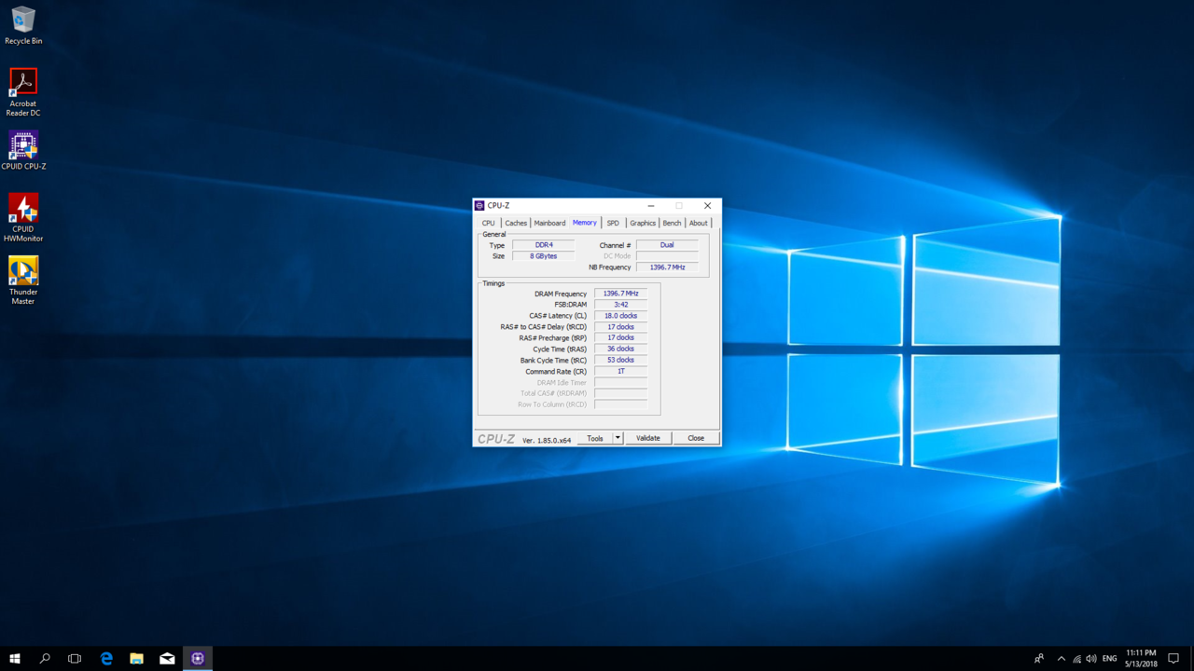The image size is (1194, 671).
Task: Click the DRAM Frequency value field
Action: click(x=620, y=294)
